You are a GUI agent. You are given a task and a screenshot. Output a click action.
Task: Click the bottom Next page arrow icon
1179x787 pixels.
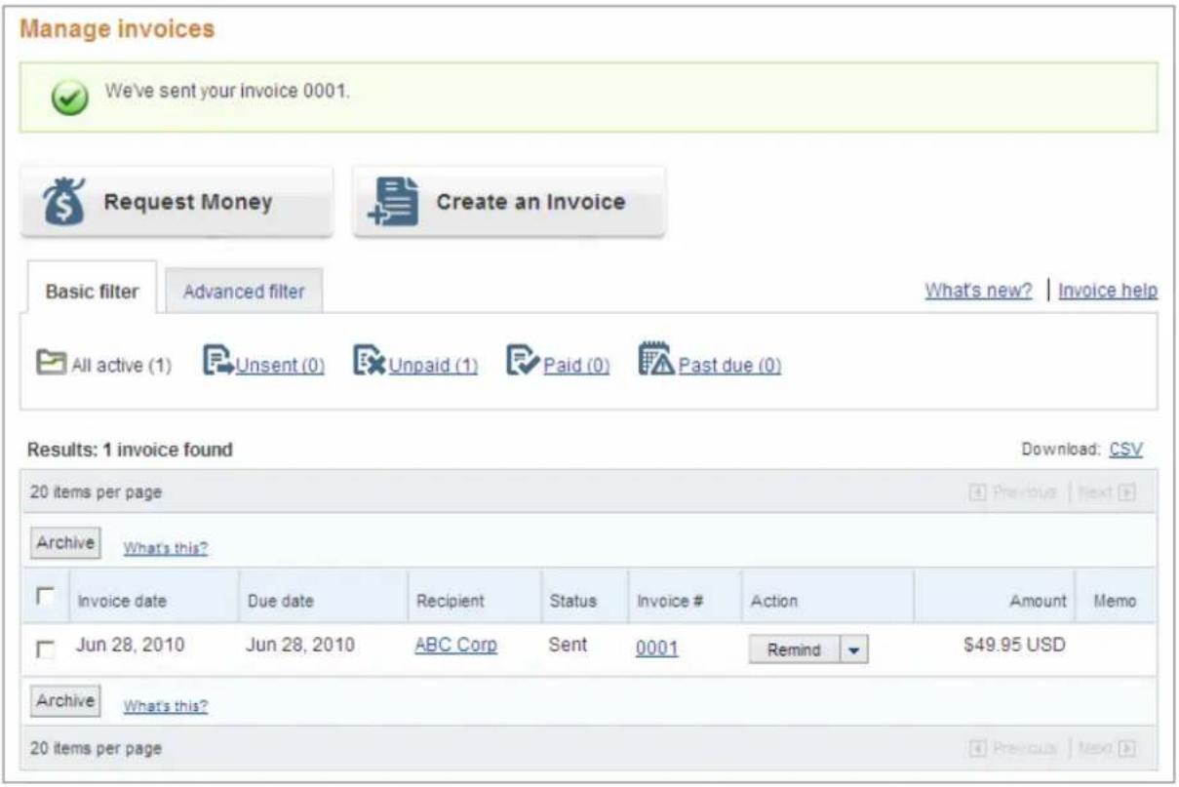point(1128,749)
